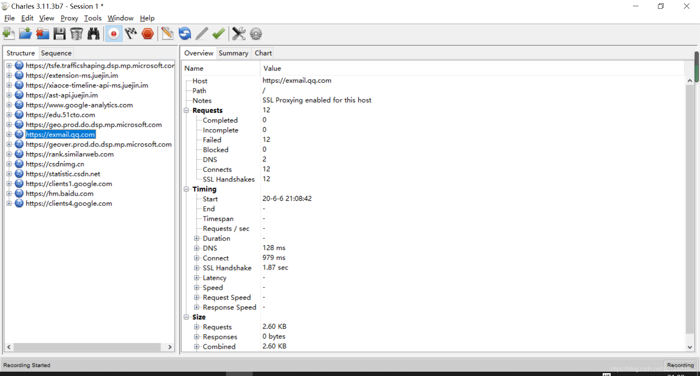Open a saved session file icon
Screen dimensions: 700x376
click(25, 34)
